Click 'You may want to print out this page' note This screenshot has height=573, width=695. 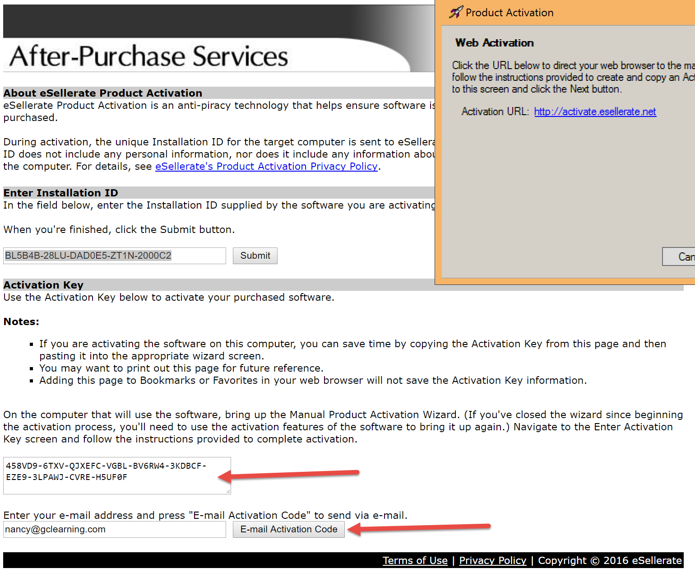[181, 368]
